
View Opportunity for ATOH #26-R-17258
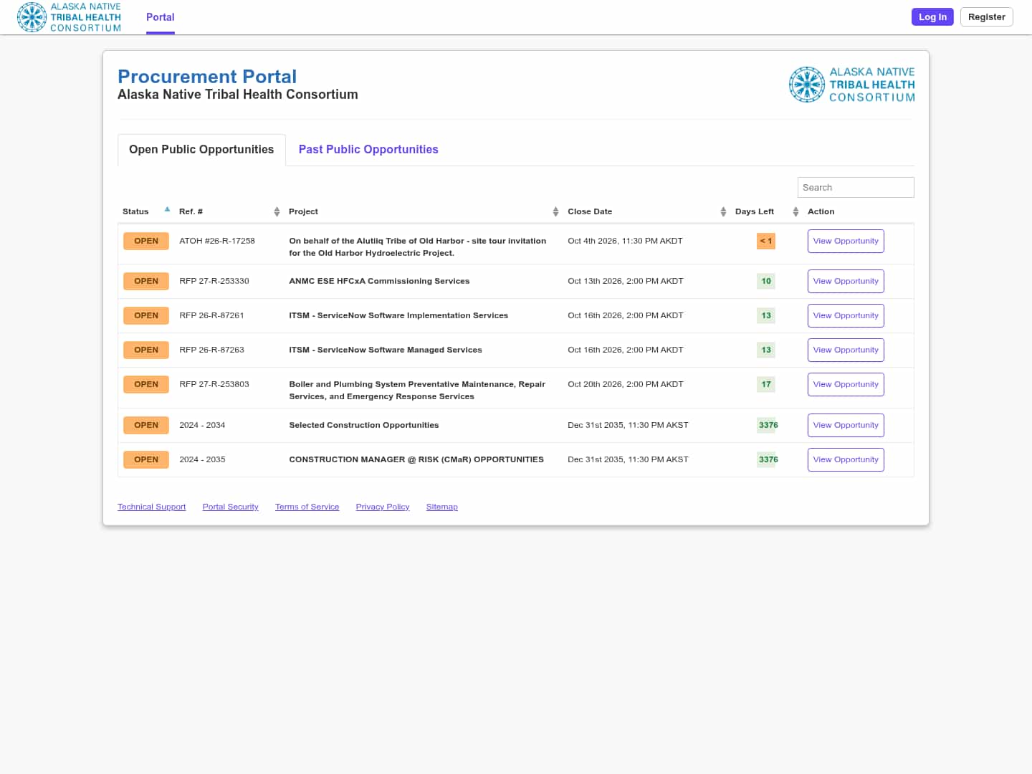click(846, 241)
